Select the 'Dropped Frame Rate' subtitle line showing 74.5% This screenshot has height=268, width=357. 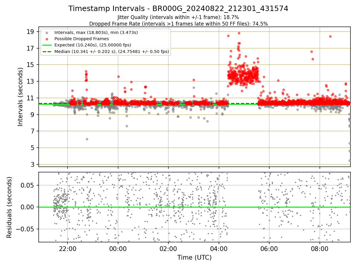(178, 24)
